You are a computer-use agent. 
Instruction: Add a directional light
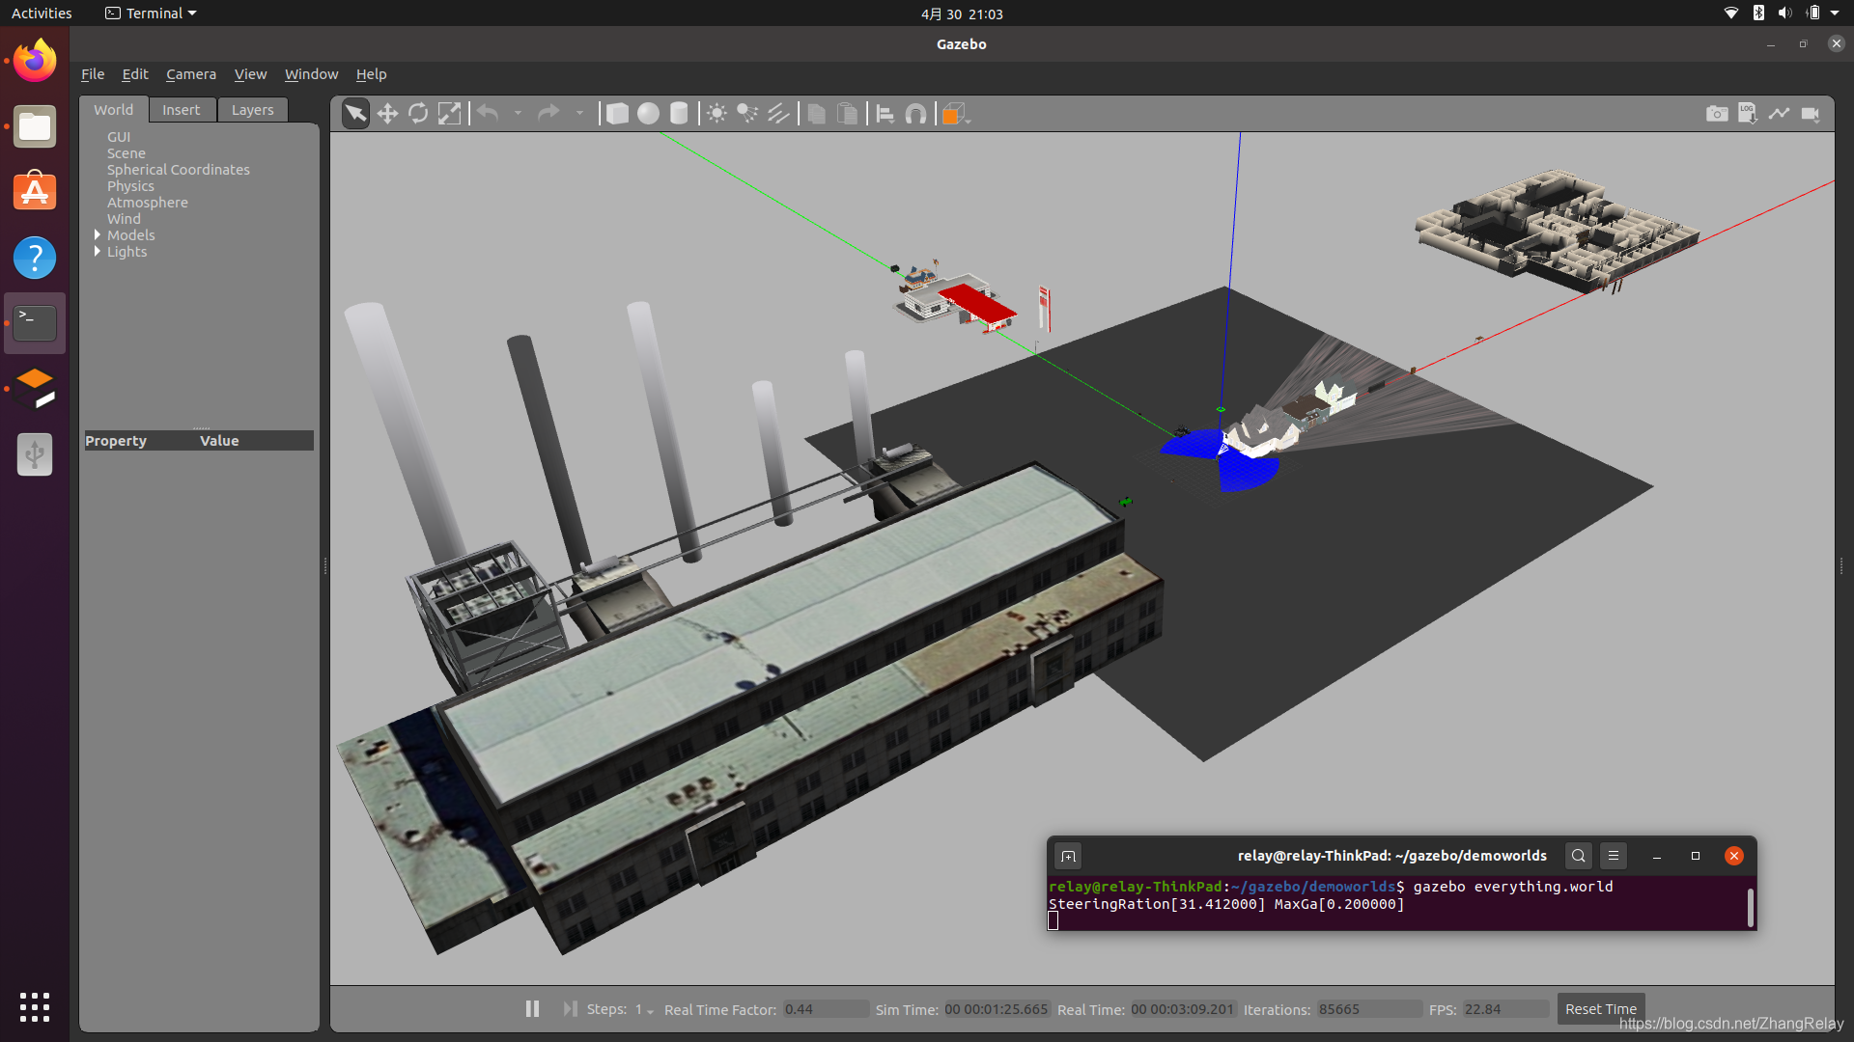[x=778, y=114]
